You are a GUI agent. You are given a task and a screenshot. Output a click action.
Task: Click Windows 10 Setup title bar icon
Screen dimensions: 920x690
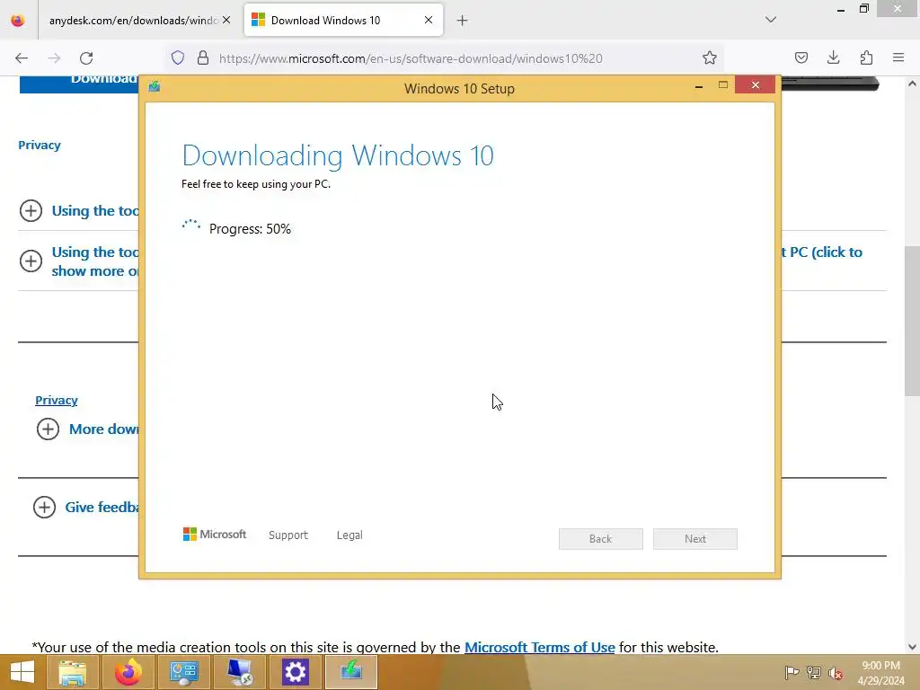click(x=155, y=87)
